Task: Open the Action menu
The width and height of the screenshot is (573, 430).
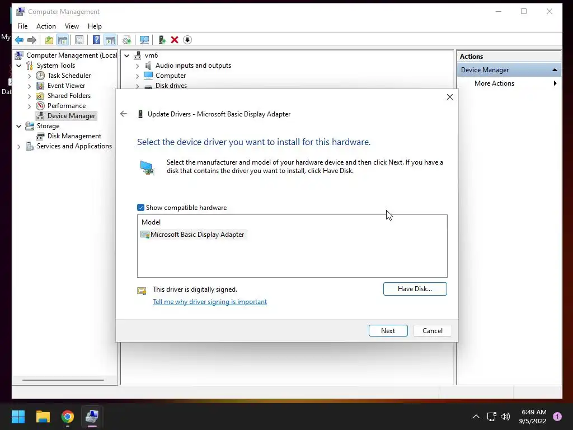Action: pos(46,26)
